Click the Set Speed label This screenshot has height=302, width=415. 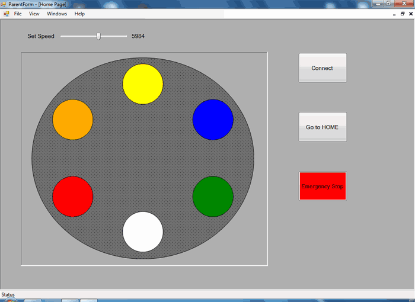coord(41,36)
